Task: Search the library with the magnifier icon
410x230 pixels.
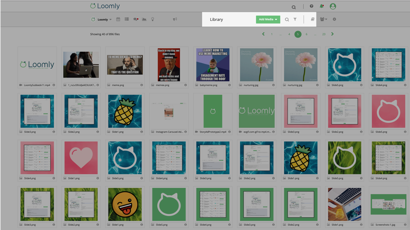Action: coord(287,19)
